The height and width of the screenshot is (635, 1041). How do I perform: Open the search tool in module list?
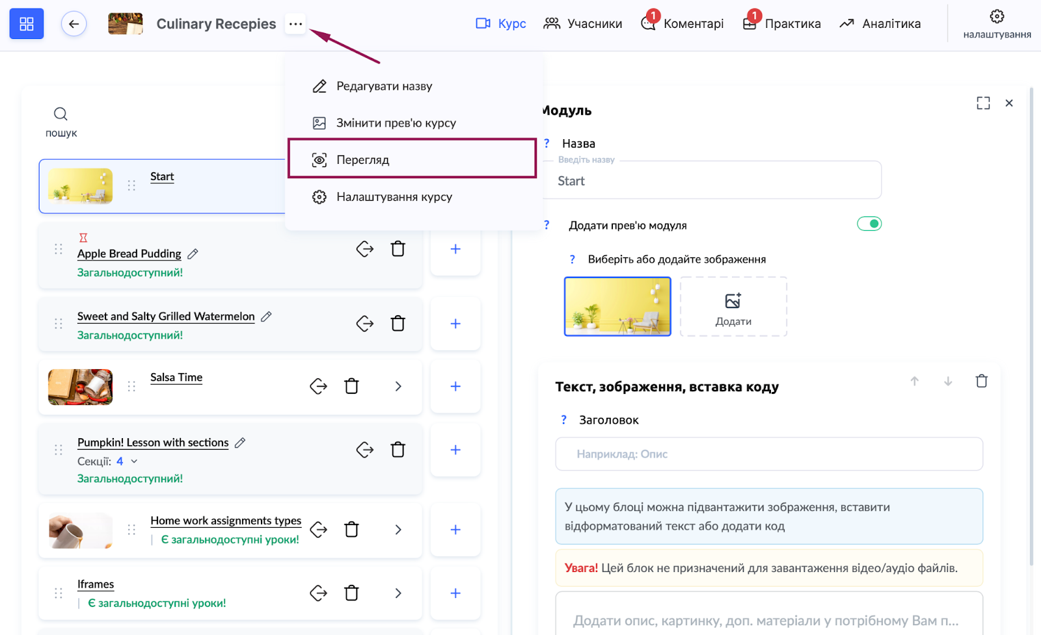point(61,121)
